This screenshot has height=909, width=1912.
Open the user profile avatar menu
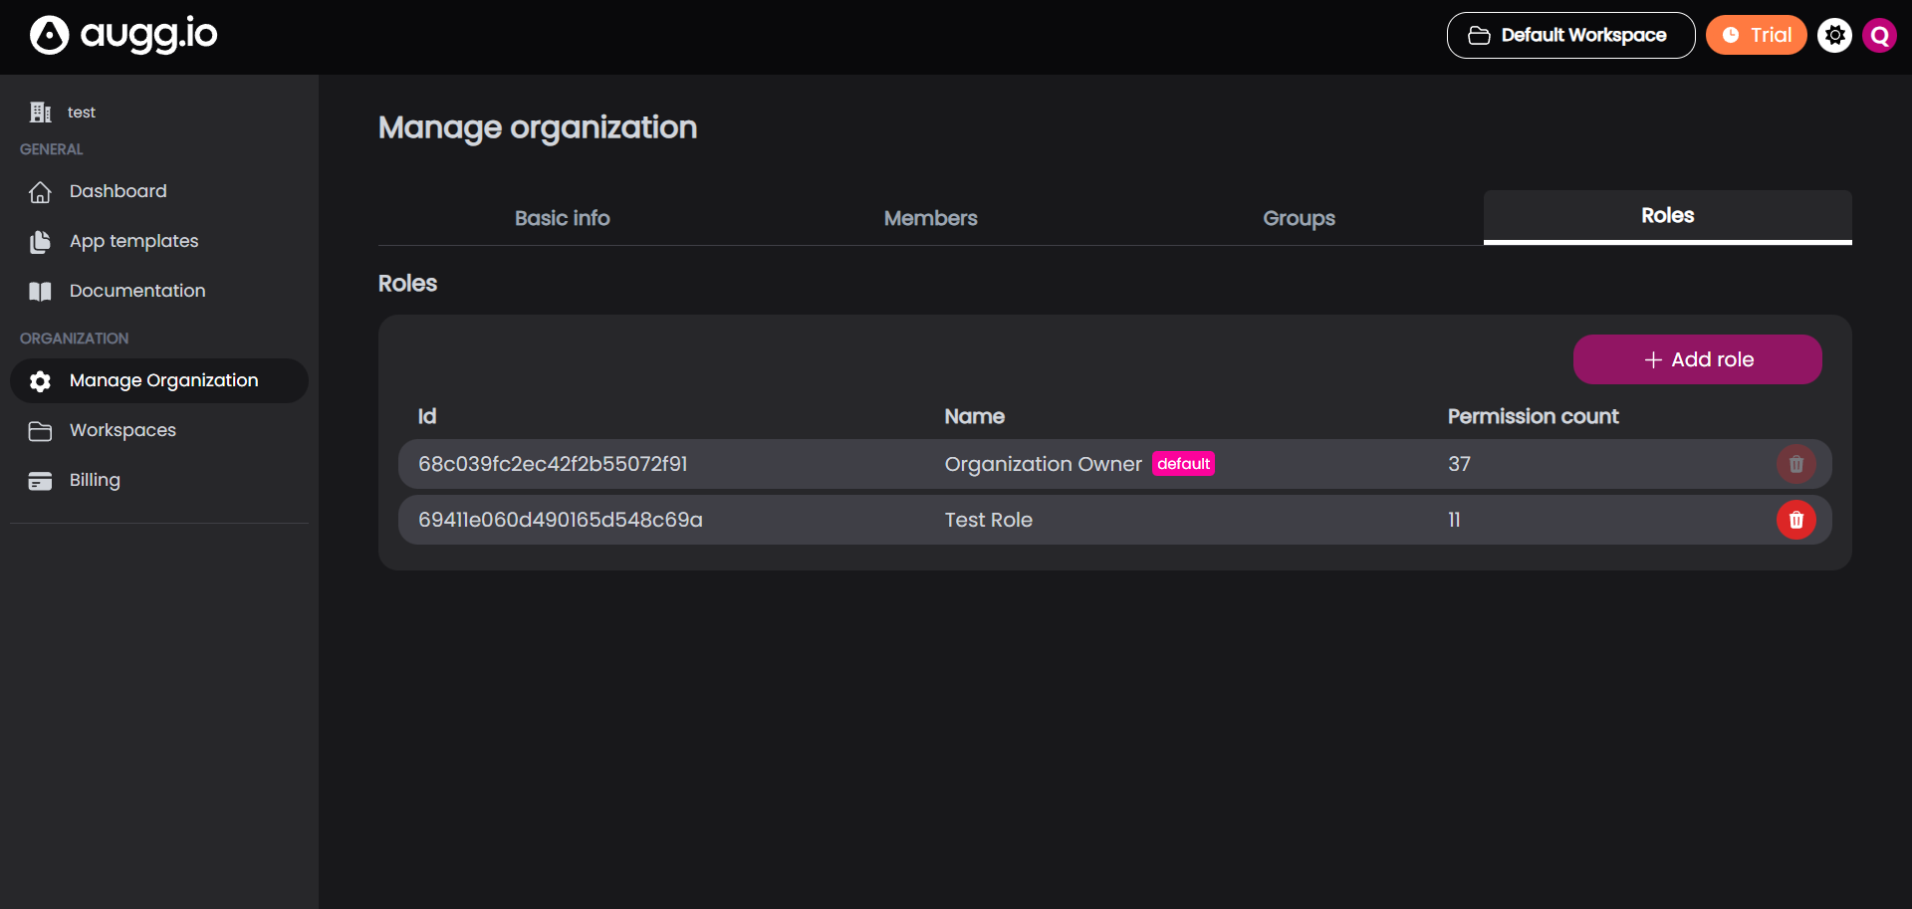tap(1879, 36)
